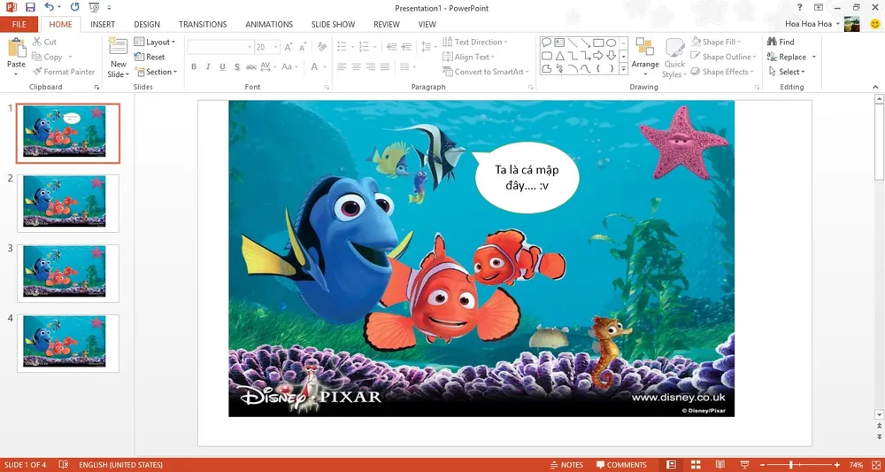Select the oval shape in shapes gallery

(612, 43)
